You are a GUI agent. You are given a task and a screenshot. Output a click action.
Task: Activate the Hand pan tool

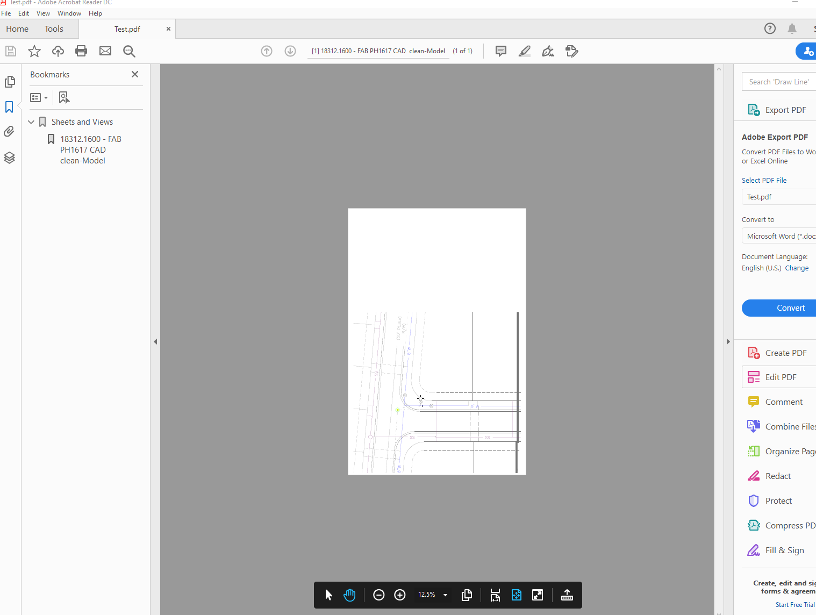(x=349, y=595)
